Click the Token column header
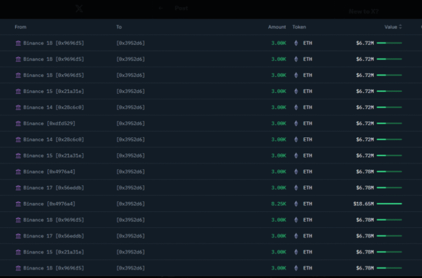This screenshot has width=422, height=278. coord(299,27)
